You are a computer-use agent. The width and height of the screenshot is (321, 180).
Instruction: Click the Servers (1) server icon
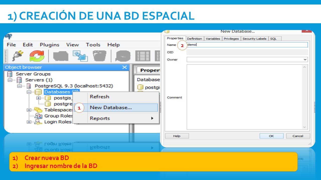[19, 80]
